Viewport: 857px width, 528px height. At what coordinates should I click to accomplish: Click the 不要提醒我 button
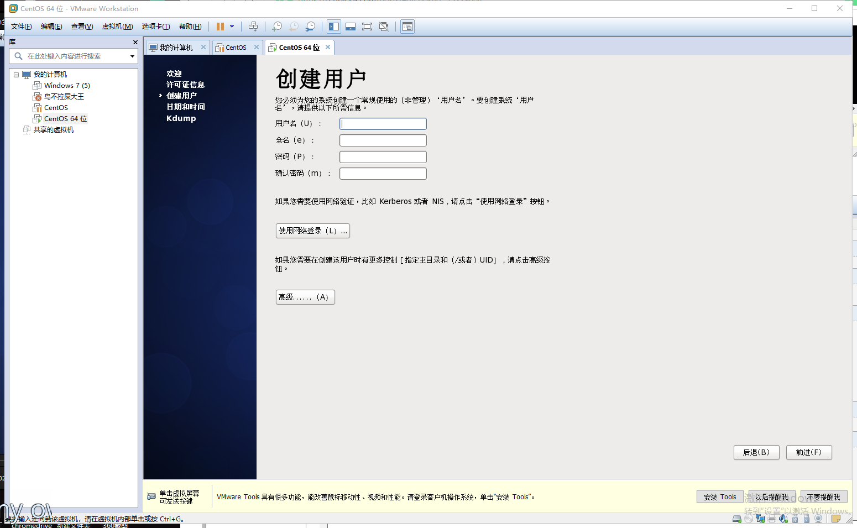tap(824, 497)
